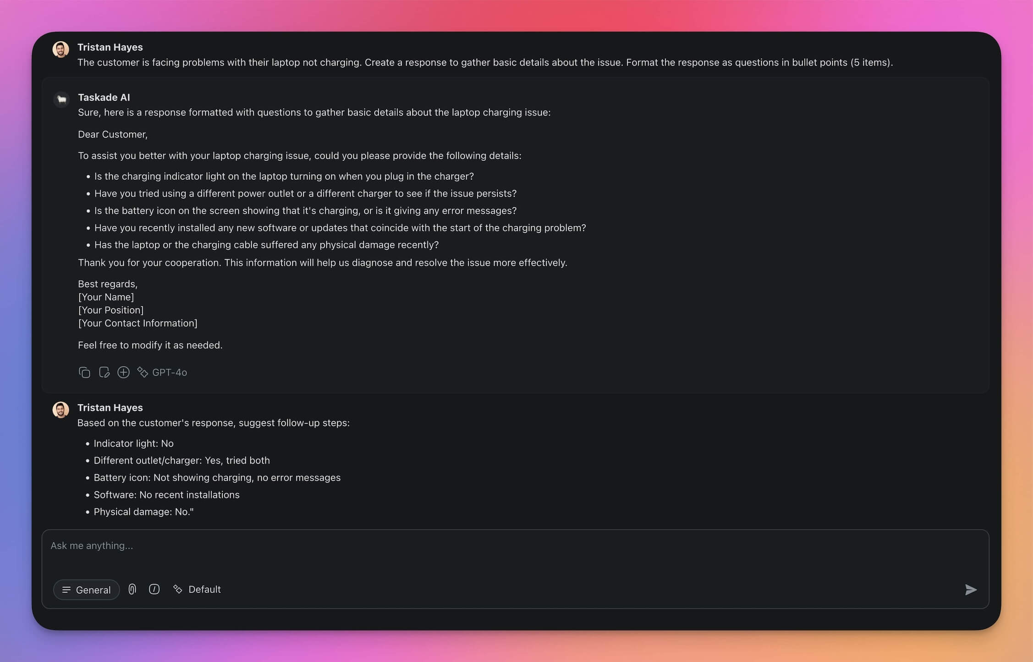Click the GPT-4o model label

click(169, 372)
